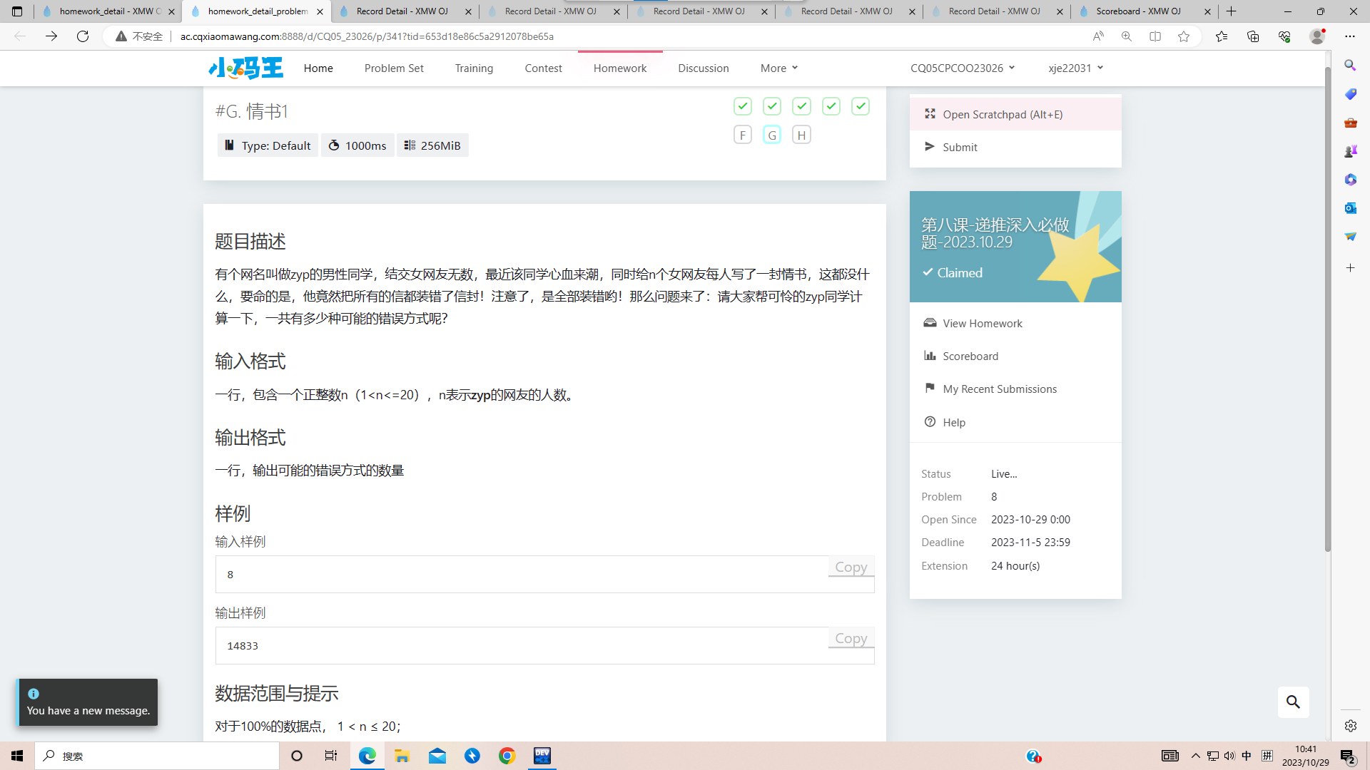Open the Scoreboard sidebar link
The image size is (1370, 770).
(x=1015, y=356)
